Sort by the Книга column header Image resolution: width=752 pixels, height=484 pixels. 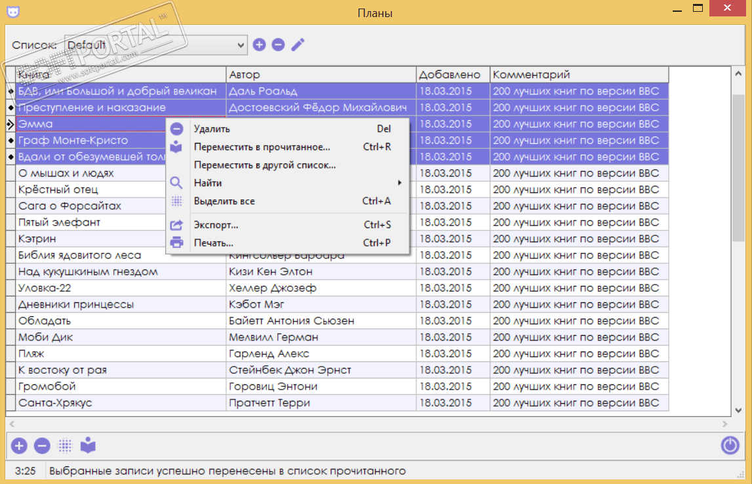point(121,74)
